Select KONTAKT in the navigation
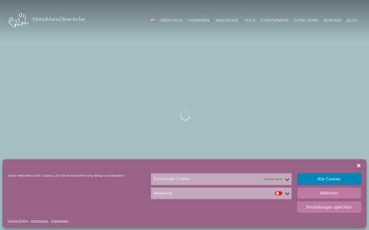Screen dimensions: 369x230 333,20
